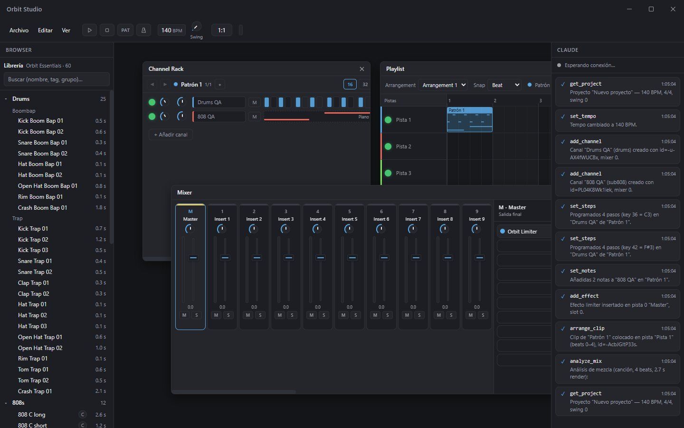Solo the Insert 1 mixer track

click(228, 315)
